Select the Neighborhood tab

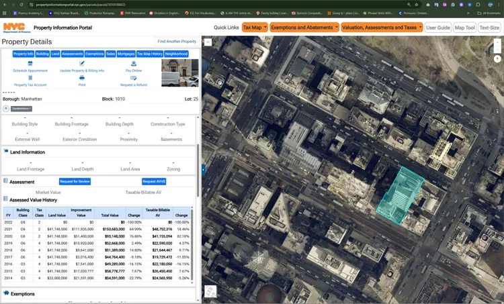click(176, 54)
